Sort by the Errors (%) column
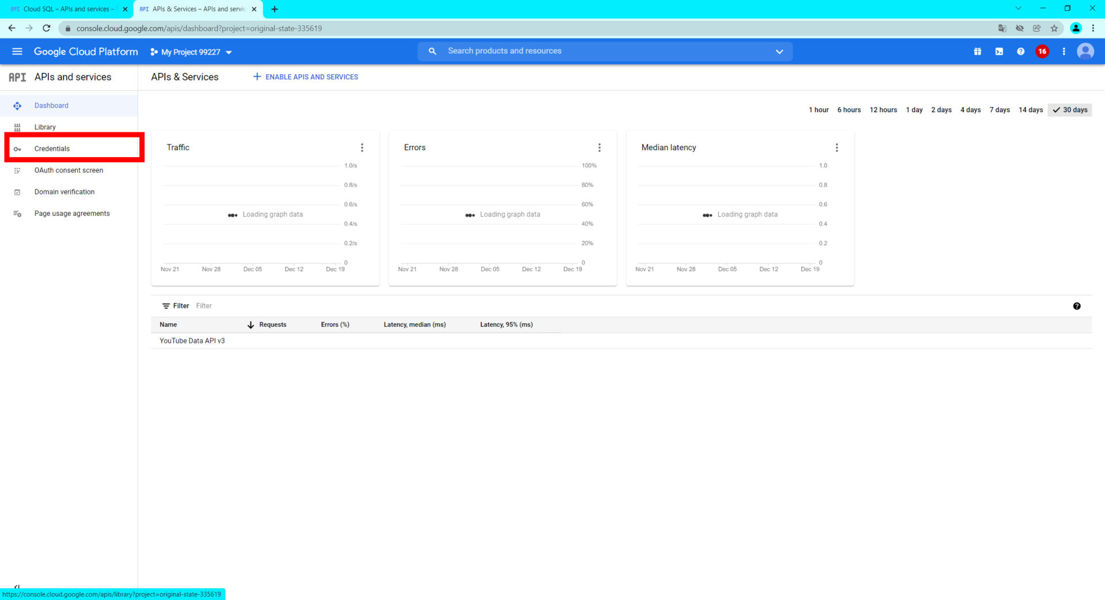This screenshot has height=600, width=1105. point(335,324)
